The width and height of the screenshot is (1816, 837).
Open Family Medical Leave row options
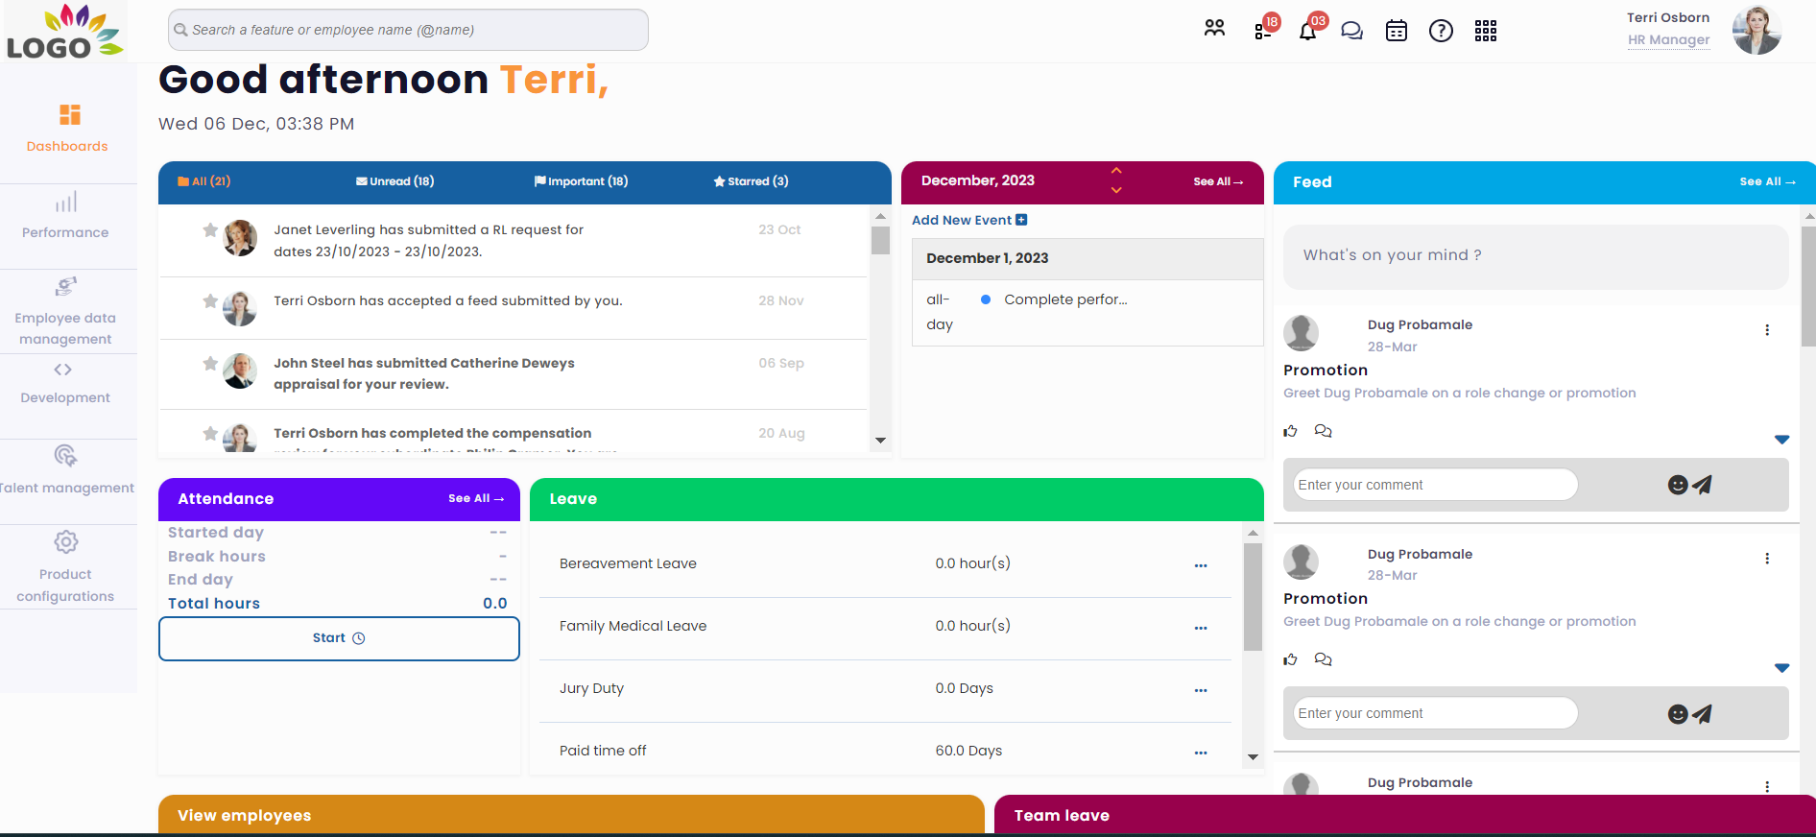(x=1201, y=629)
